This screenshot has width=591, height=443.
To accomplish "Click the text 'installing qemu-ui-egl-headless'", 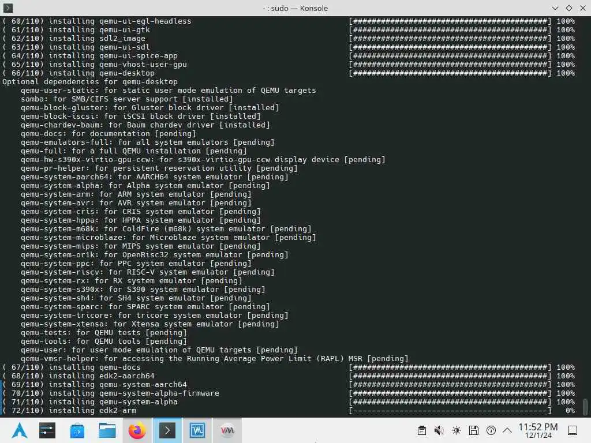I will pos(120,21).
